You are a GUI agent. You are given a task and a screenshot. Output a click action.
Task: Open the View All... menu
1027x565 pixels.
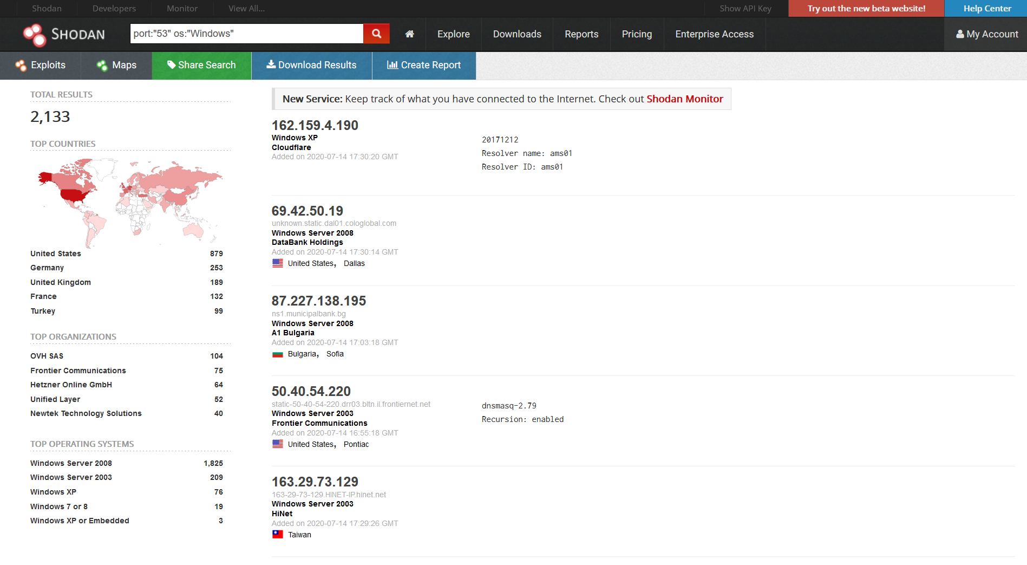pyautogui.click(x=246, y=8)
